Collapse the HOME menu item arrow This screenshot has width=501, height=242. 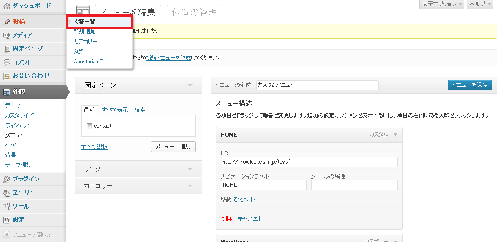pos(395,135)
